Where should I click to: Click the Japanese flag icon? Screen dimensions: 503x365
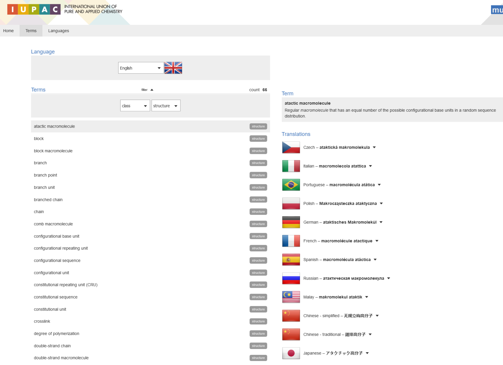pos(291,353)
